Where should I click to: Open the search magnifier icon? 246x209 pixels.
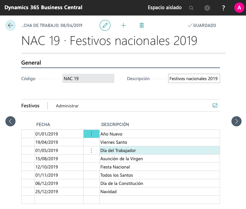[x=191, y=8]
